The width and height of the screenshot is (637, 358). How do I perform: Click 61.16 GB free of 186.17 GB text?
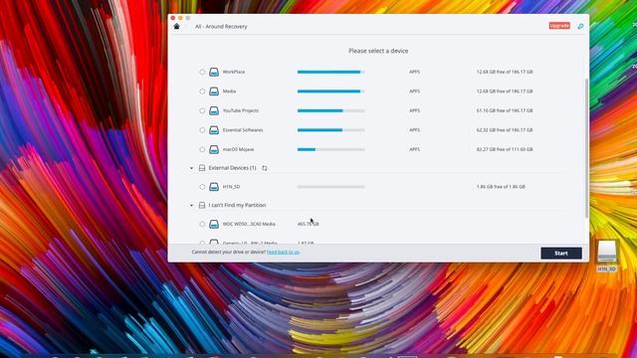pos(505,110)
